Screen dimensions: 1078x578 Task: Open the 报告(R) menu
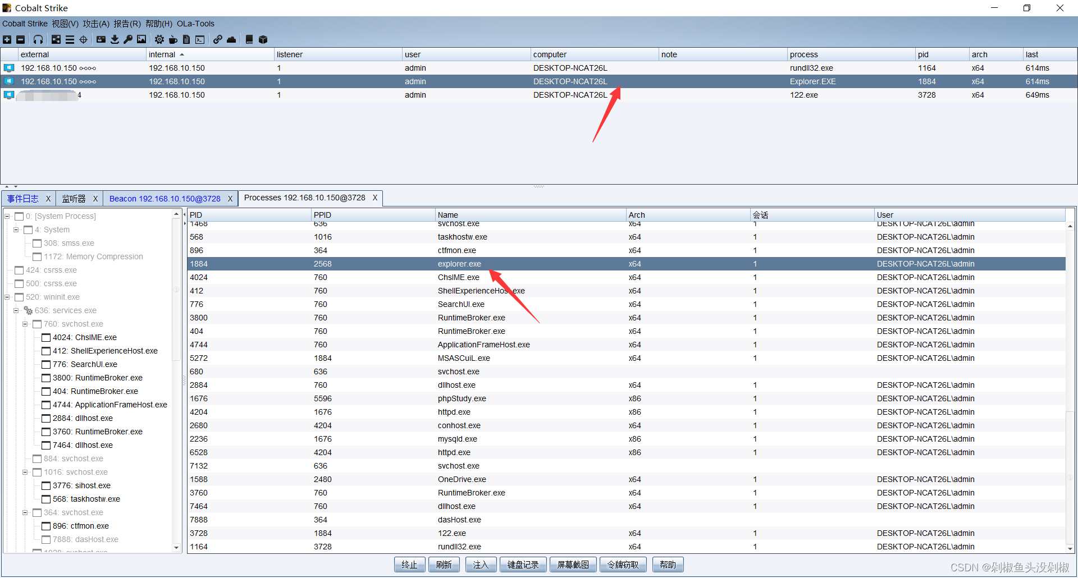127,24
